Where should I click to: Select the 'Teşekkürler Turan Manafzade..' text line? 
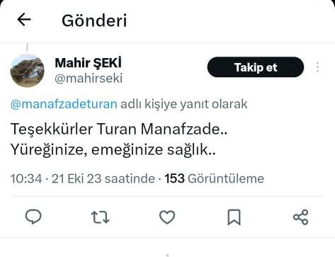[x=119, y=130]
